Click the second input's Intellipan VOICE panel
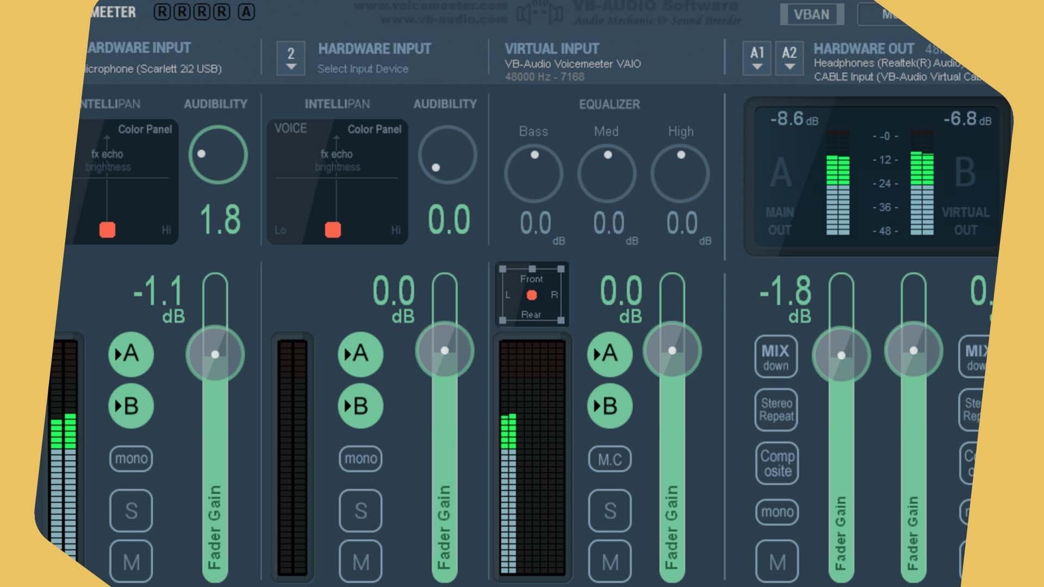The height and width of the screenshot is (587, 1044). [337, 181]
